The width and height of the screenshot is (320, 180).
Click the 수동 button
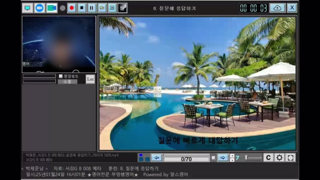(x=68, y=81)
